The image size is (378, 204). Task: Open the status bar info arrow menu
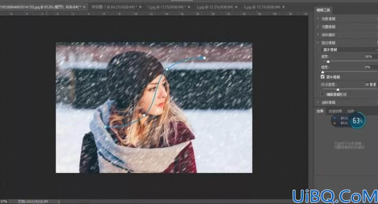(59, 202)
